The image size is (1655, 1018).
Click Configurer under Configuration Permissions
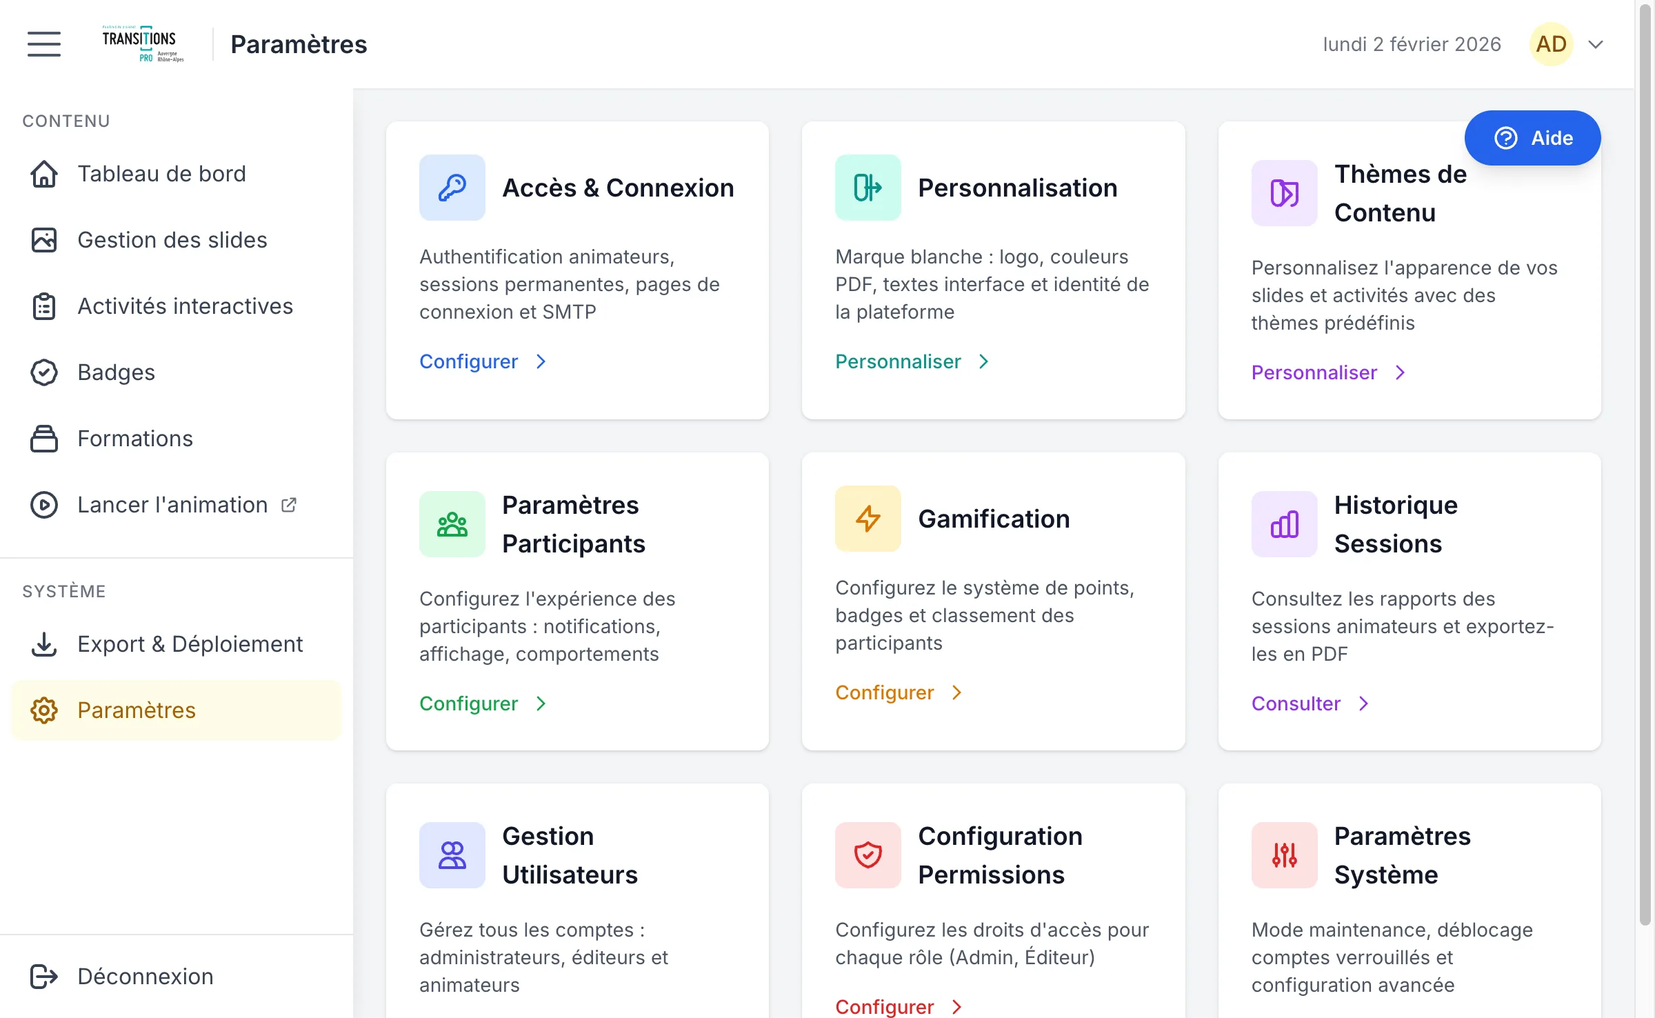885,1007
